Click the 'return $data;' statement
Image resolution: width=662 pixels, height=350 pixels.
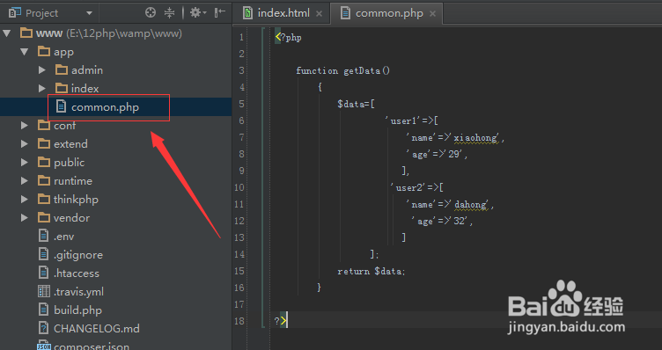click(371, 271)
